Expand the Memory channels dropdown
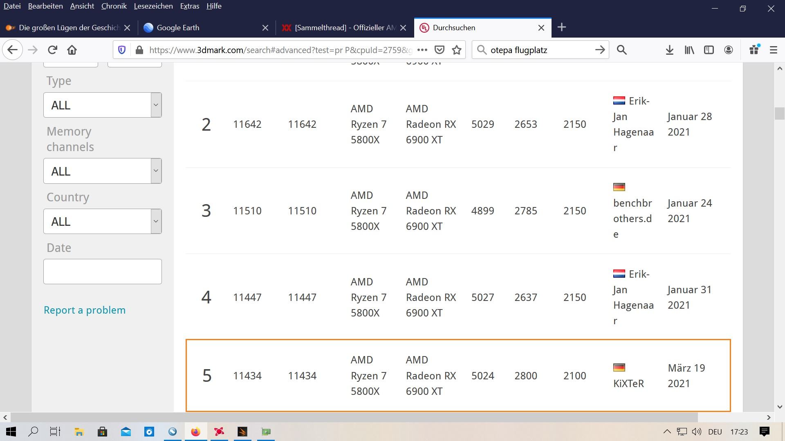Viewport: 785px width, 441px height. 103,171
